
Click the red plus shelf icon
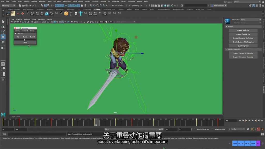pyautogui.click(x=23, y=13)
